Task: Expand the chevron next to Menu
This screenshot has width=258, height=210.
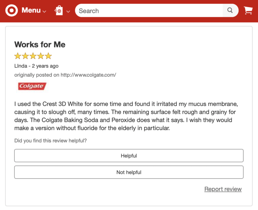Action: (44, 11)
